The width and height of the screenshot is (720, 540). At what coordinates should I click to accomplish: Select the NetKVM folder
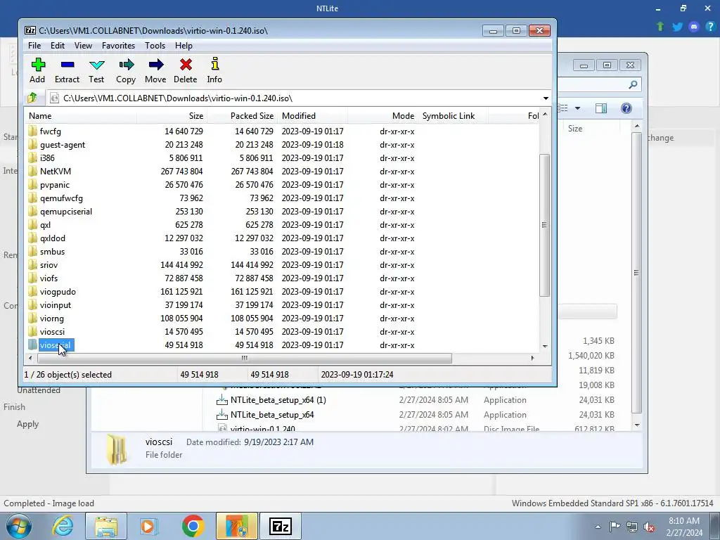55,172
